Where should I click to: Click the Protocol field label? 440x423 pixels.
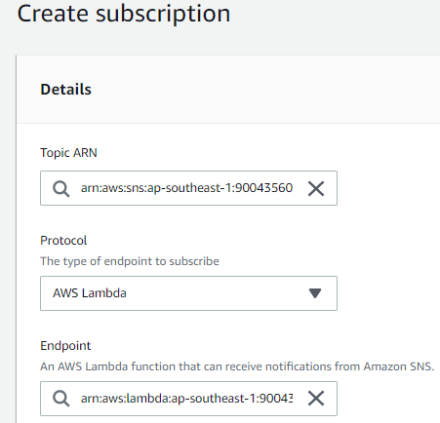pos(63,241)
